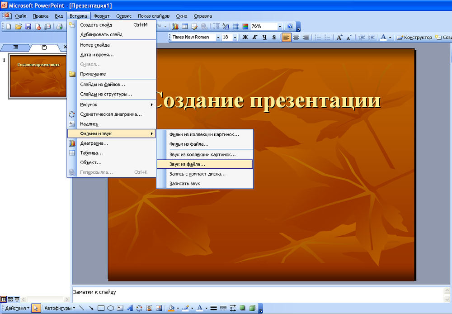Select slide 1 thumbnail
Image resolution: width=452 pixels, height=314 pixels.
click(38, 76)
